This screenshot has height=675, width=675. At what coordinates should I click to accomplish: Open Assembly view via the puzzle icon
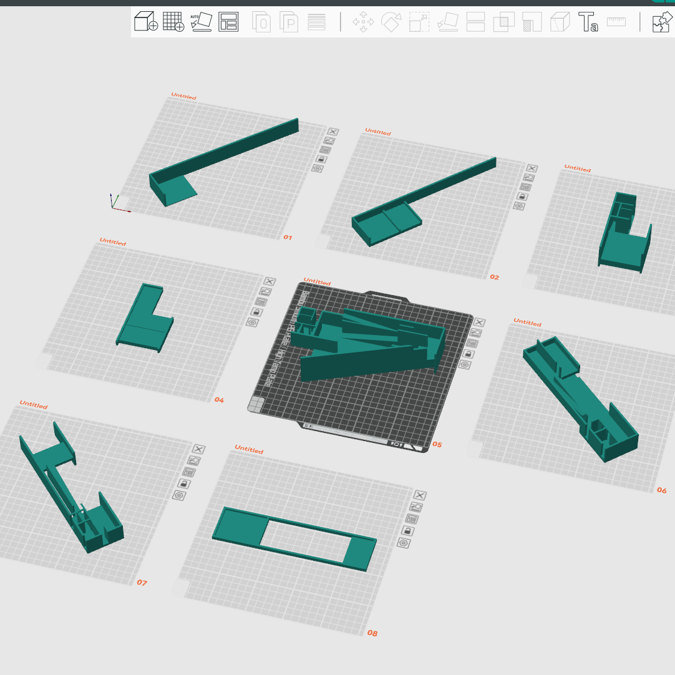tap(661, 22)
